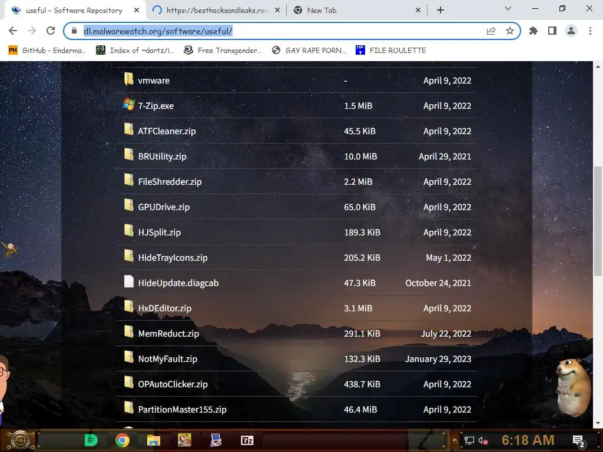This screenshot has width=603, height=452.
Task: Click the scrollbar up arrow
Action: point(598,67)
